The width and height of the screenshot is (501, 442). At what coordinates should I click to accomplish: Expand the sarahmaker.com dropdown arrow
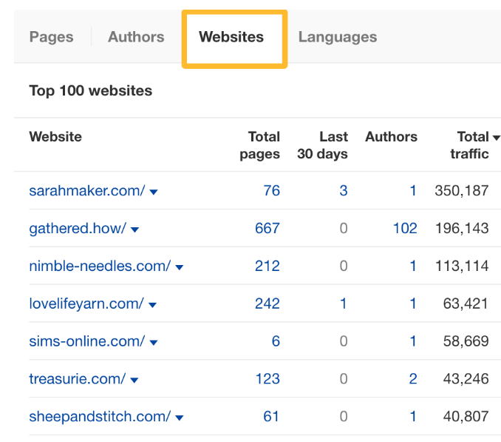tap(154, 192)
